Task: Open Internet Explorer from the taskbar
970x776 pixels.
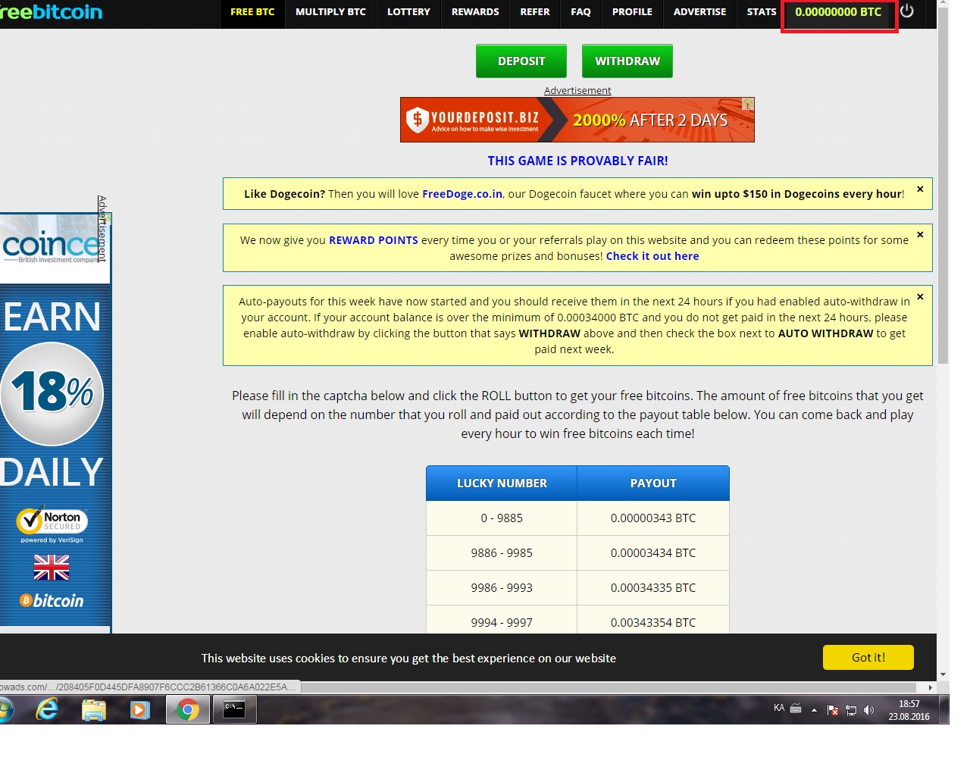Action: click(48, 710)
